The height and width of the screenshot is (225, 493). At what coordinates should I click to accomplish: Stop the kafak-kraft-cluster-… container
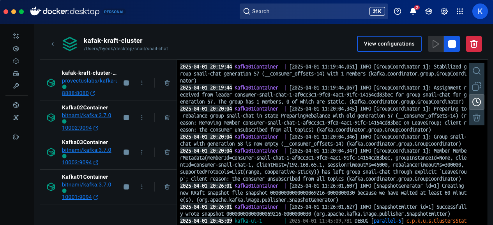click(126, 83)
